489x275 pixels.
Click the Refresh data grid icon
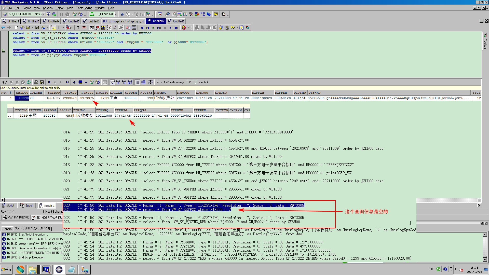click(x=29, y=82)
